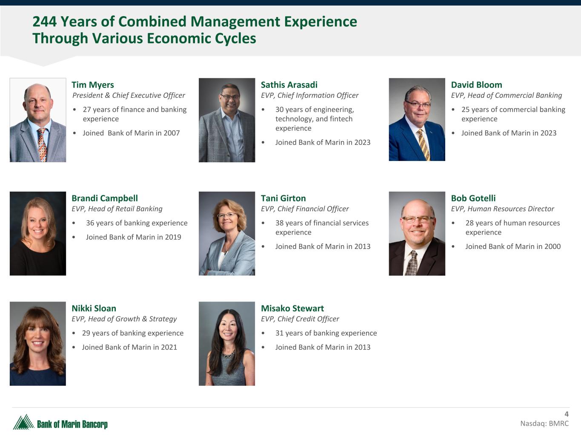Select the photo next to Sathis Arasadi

pyautogui.click(x=227, y=120)
